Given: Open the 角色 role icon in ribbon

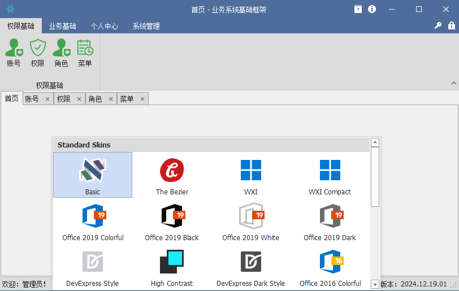Looking at the screenshot, I should (x=62, y=53).
